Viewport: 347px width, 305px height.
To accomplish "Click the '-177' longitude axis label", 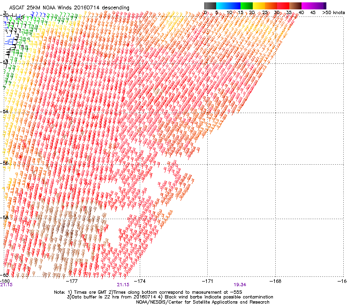I will click(x=72, y=281).
